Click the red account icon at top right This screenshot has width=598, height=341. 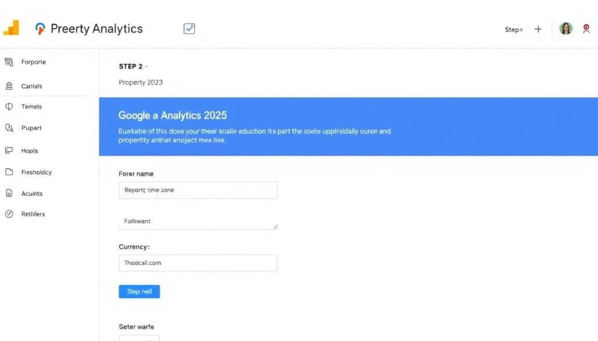tap(586, 29)
